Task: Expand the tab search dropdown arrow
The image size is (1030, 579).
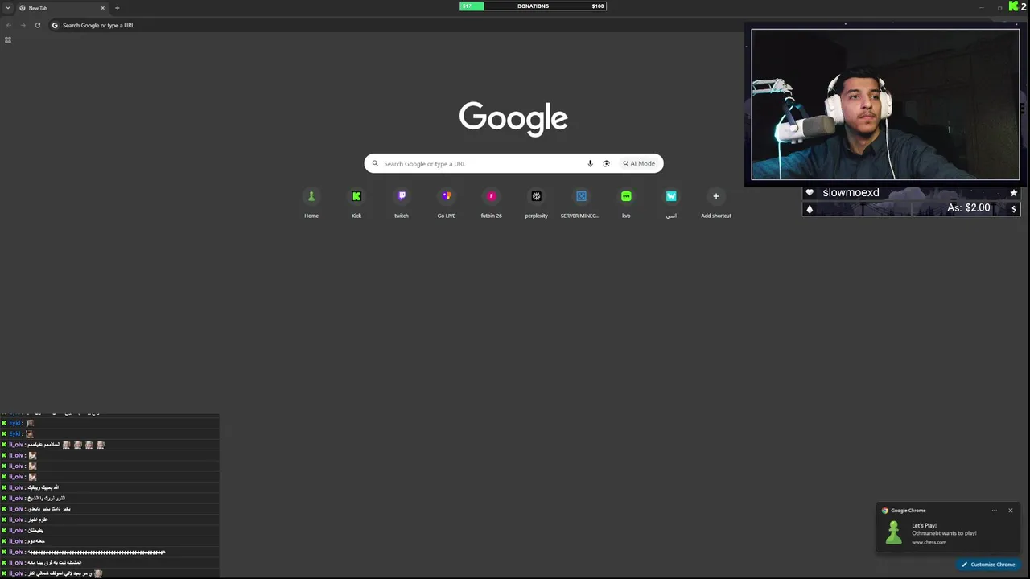Action: click(x=8, y=8)
